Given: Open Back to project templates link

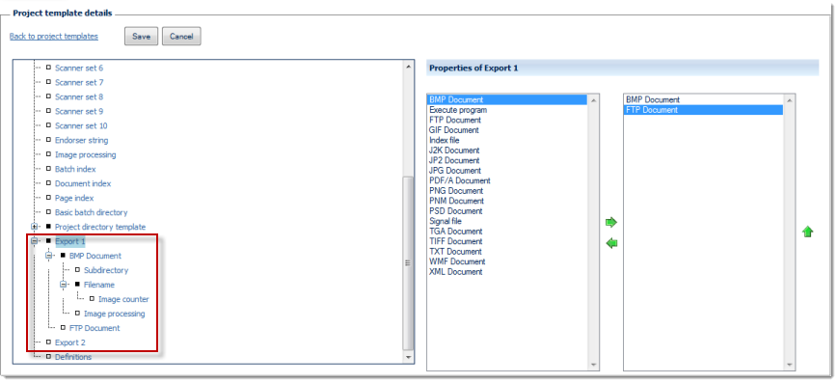Looking at the screenshot, I should point(54,37).
